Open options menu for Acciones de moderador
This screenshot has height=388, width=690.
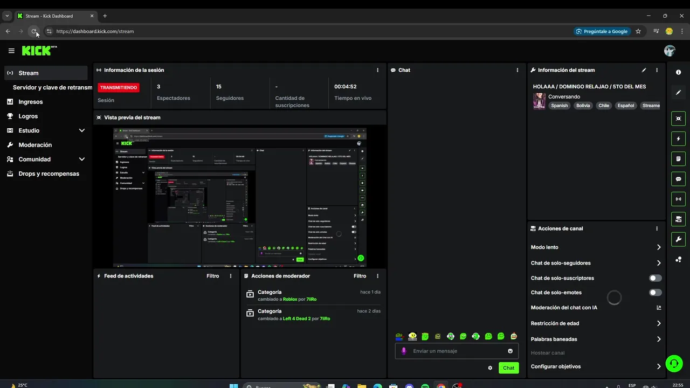tap(377, 276)
